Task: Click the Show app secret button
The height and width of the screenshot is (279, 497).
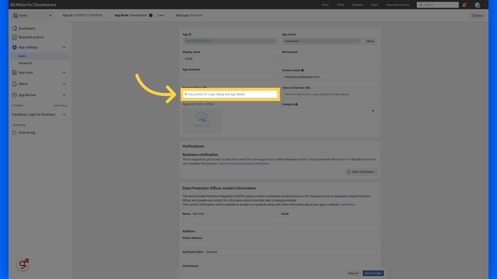Action: click(x=370, y=41)
